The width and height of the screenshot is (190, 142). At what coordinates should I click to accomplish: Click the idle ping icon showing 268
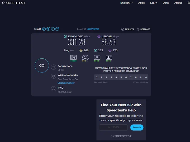(x=81, y=50)
